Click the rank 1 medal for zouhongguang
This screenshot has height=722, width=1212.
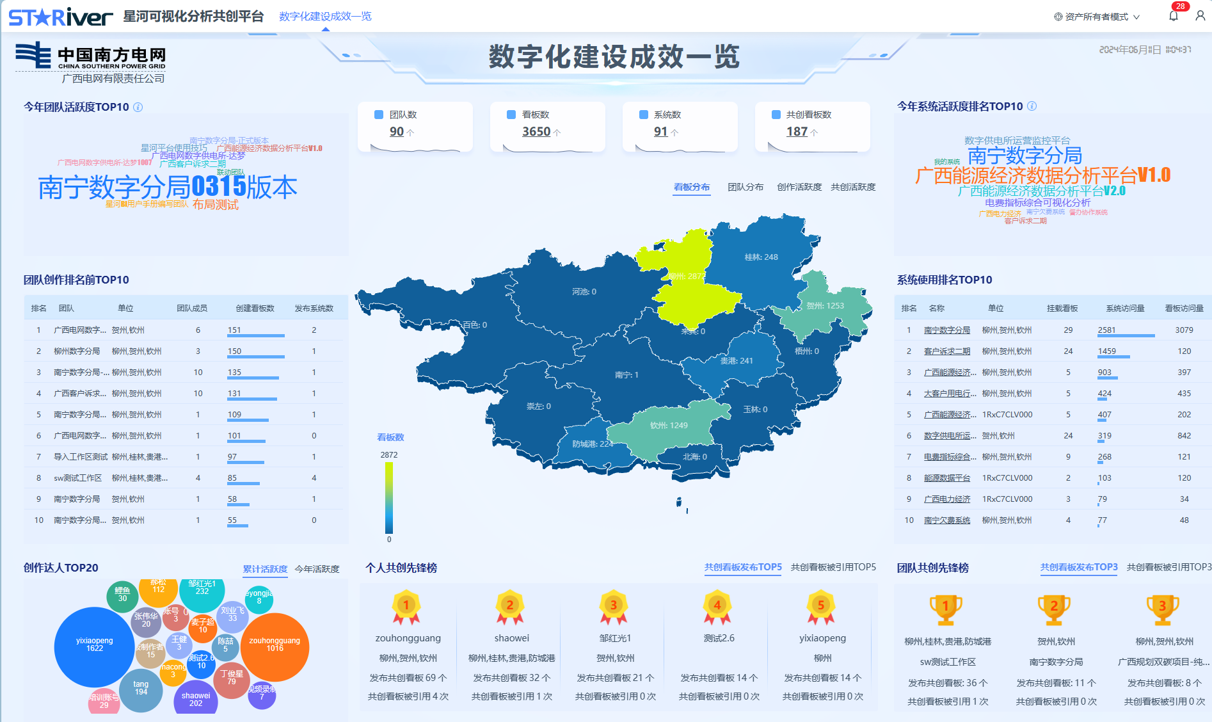click(406, 607)
